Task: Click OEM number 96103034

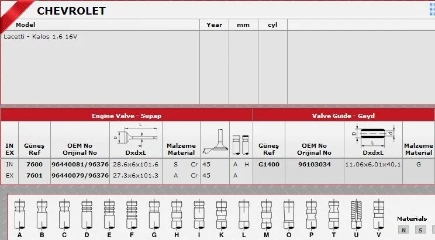Action: tap(314, 165)
